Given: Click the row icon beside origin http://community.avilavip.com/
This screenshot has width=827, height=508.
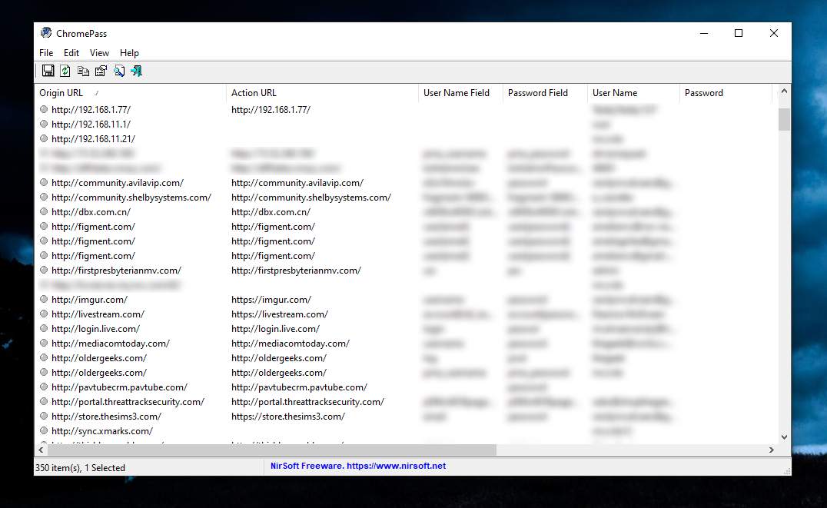Looking at the screenshot, I should click(x=44, y=182).
